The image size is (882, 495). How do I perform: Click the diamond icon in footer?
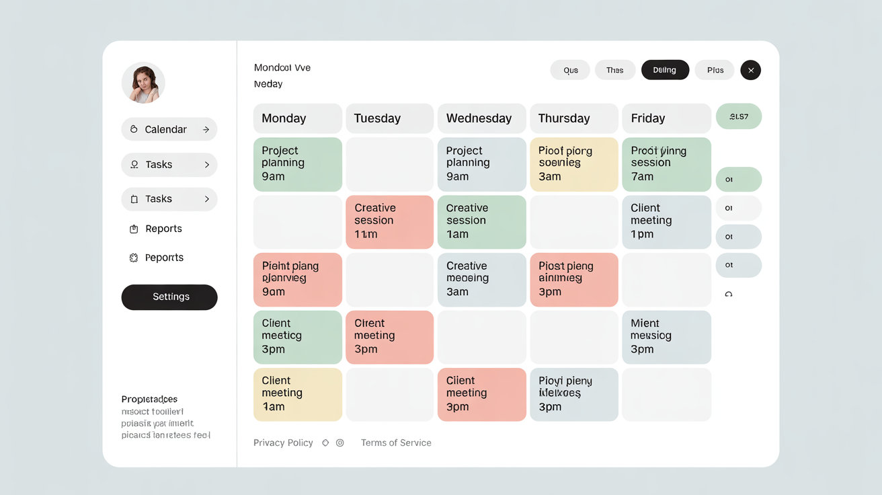coord(325,443)
